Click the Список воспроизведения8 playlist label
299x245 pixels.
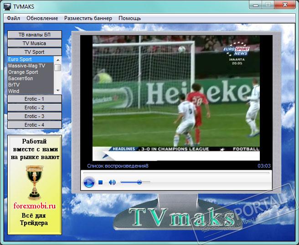point(118,166)
